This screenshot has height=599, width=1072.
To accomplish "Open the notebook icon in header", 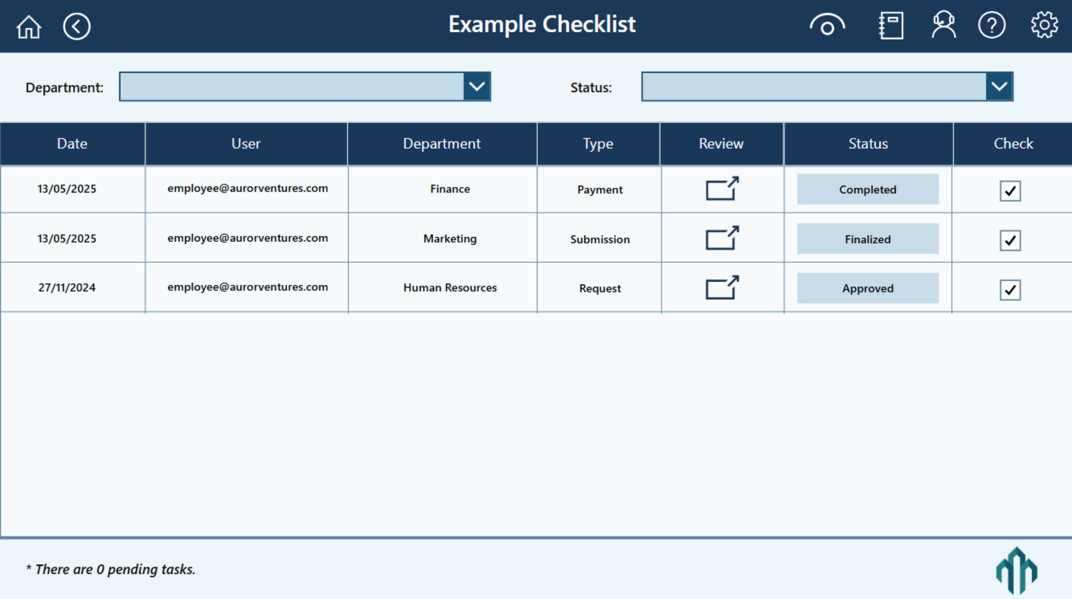I will 891,26.
